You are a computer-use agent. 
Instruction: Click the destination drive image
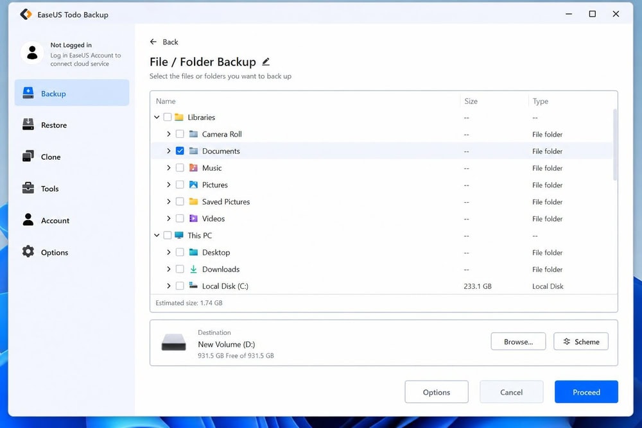[x=173, y=342]
